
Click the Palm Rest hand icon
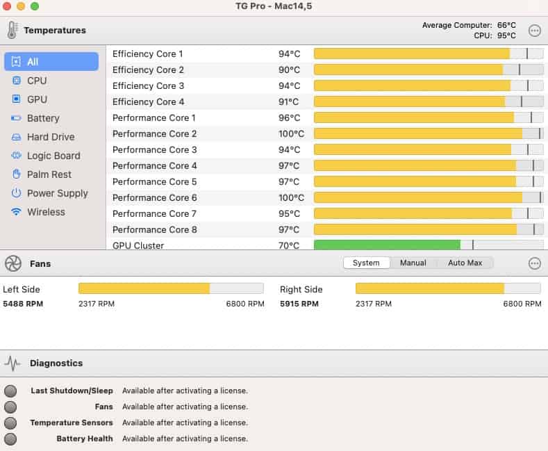17,174
